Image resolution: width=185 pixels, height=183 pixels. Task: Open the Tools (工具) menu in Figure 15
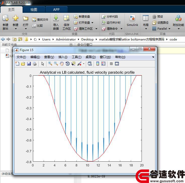point(77,57)
